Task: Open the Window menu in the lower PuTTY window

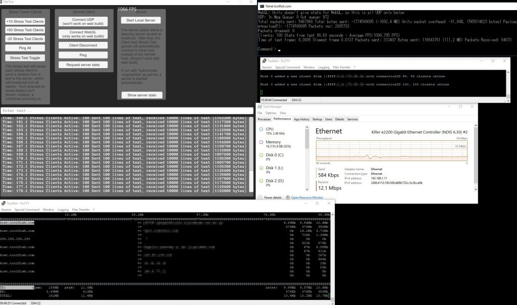Action: (x=48, y=210)
